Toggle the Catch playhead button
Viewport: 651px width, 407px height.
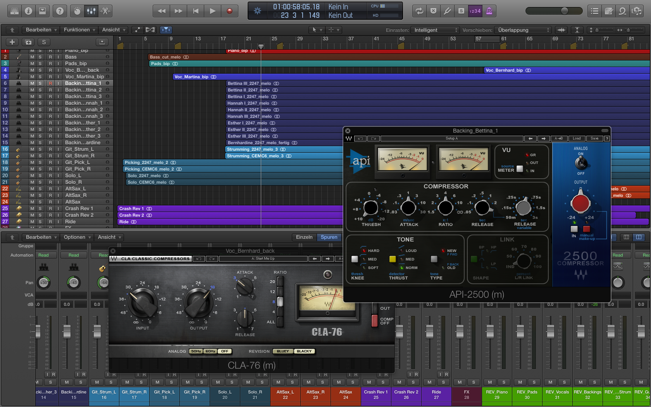[x=166, y=30]
